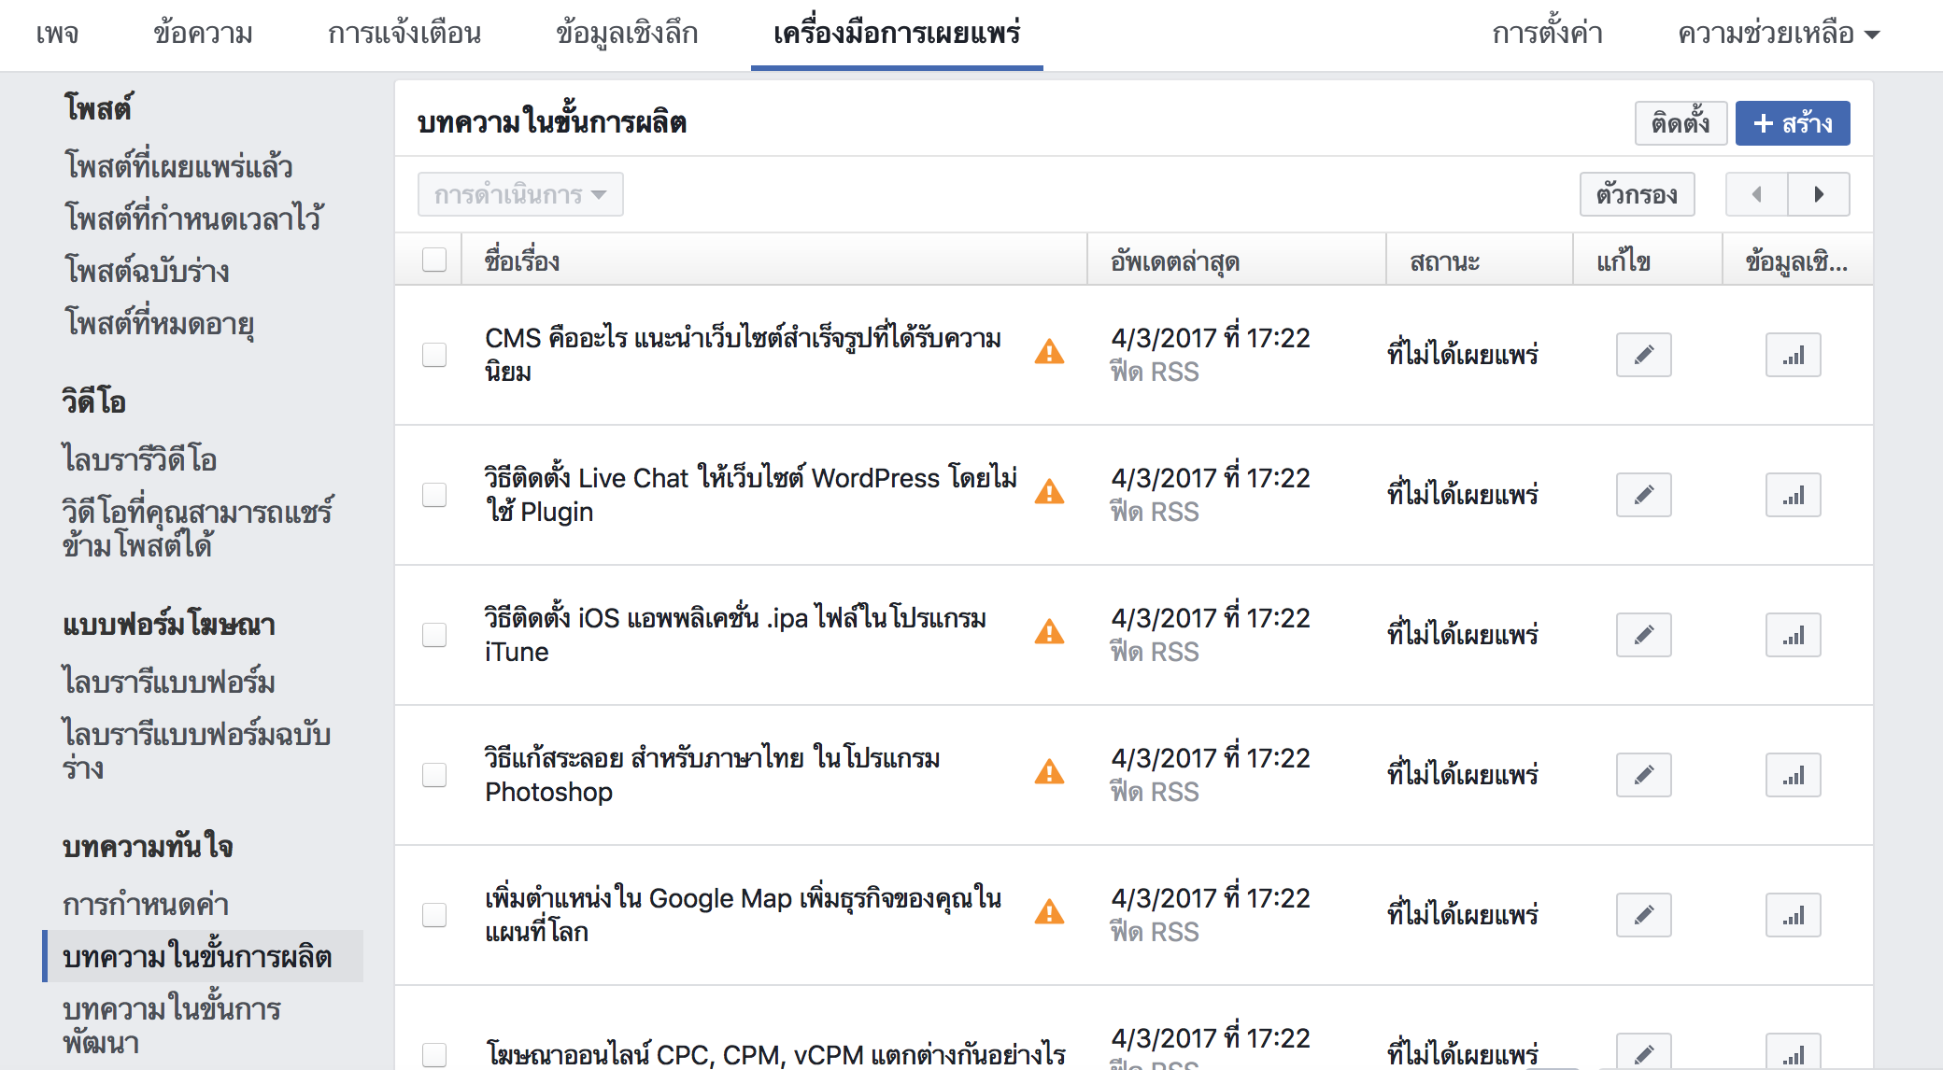Open การกำหนดค่า under บทความทันใจ

(146, 904)
